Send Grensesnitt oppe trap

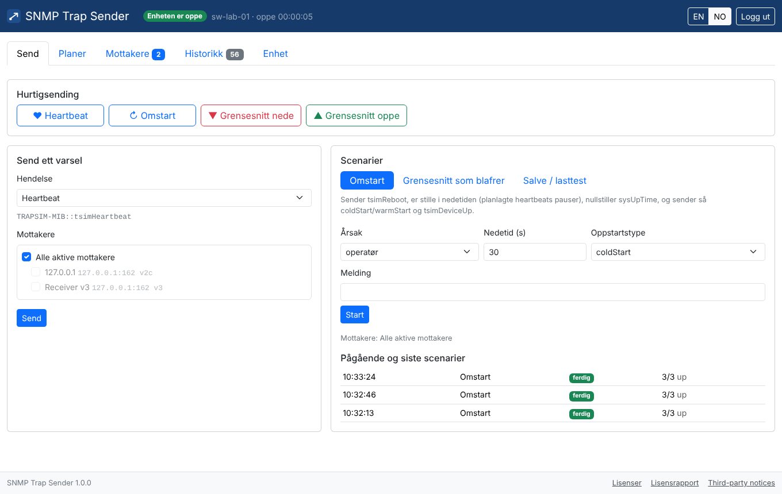pos(356,115)
